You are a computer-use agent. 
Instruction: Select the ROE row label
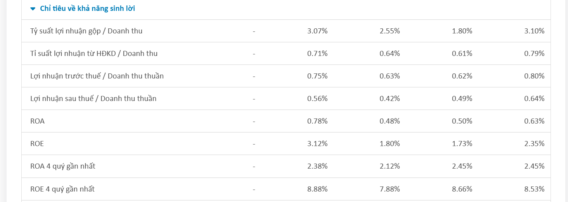pyautogui.click(x=37, y=144)
